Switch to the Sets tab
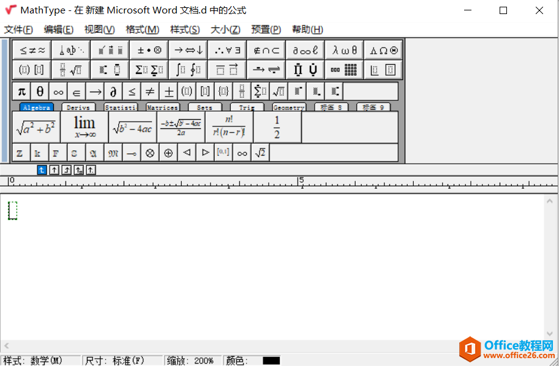 (204, 107)
